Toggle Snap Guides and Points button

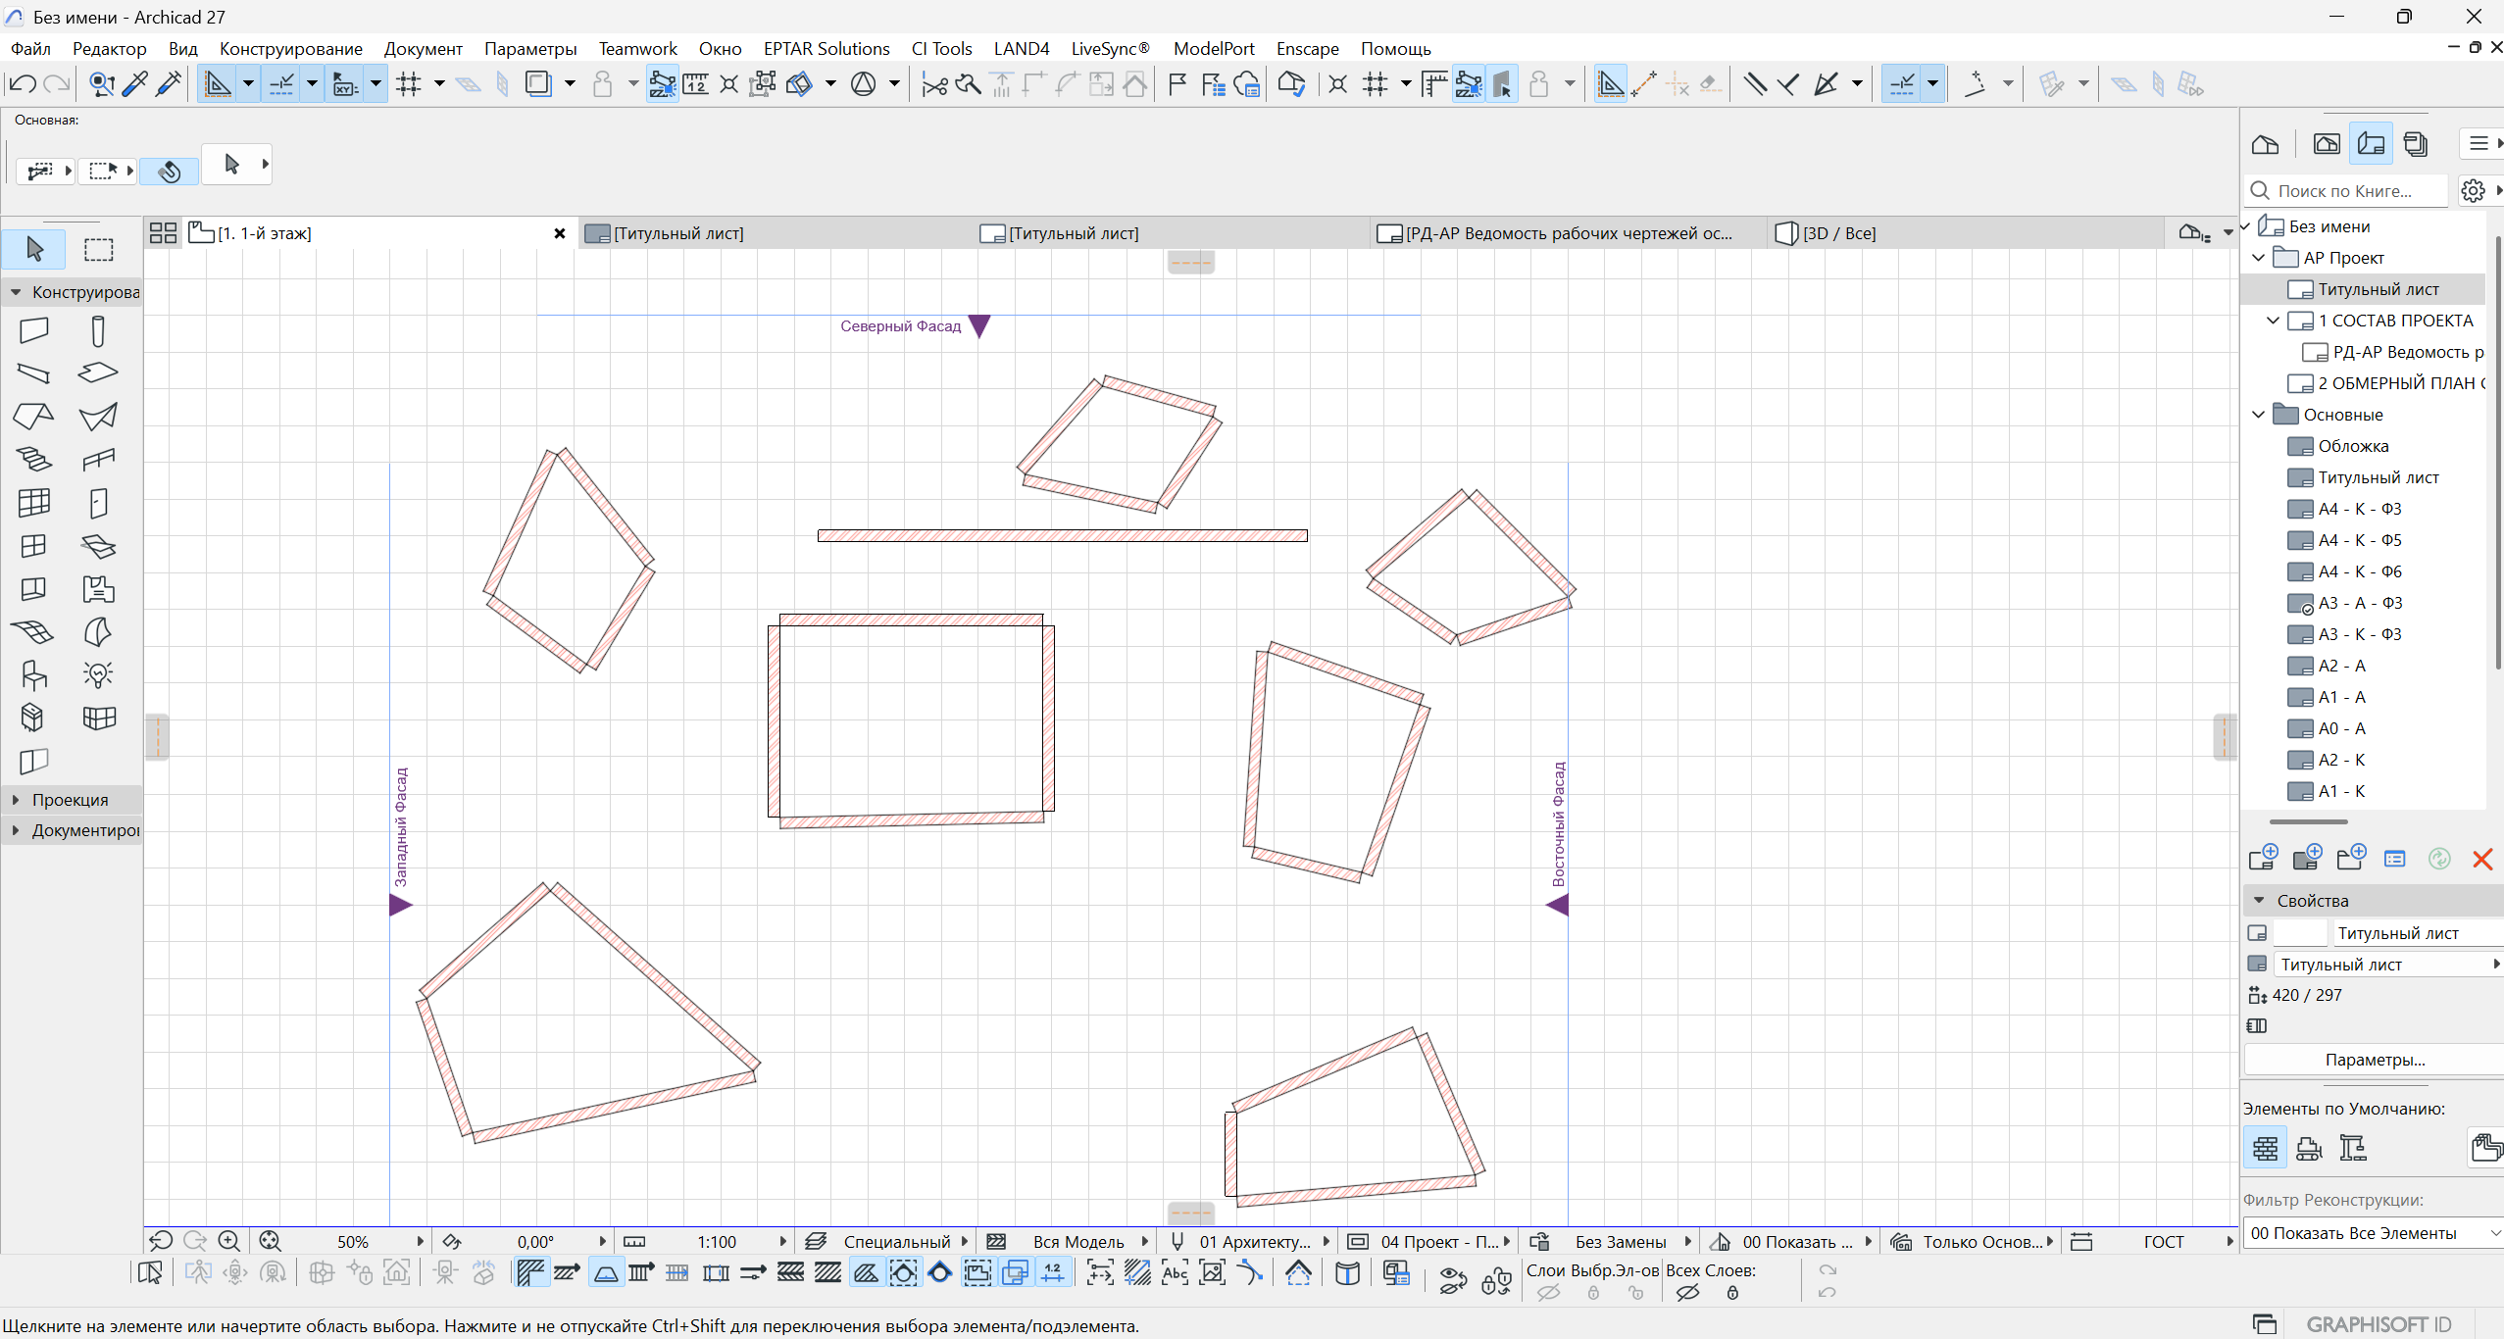point(281,84)
